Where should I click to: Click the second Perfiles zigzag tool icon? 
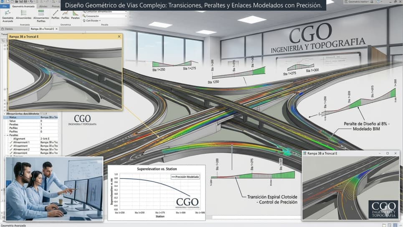(65, 13)
